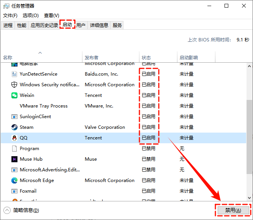Select the VMware Tray Process row

click(123, 106)
